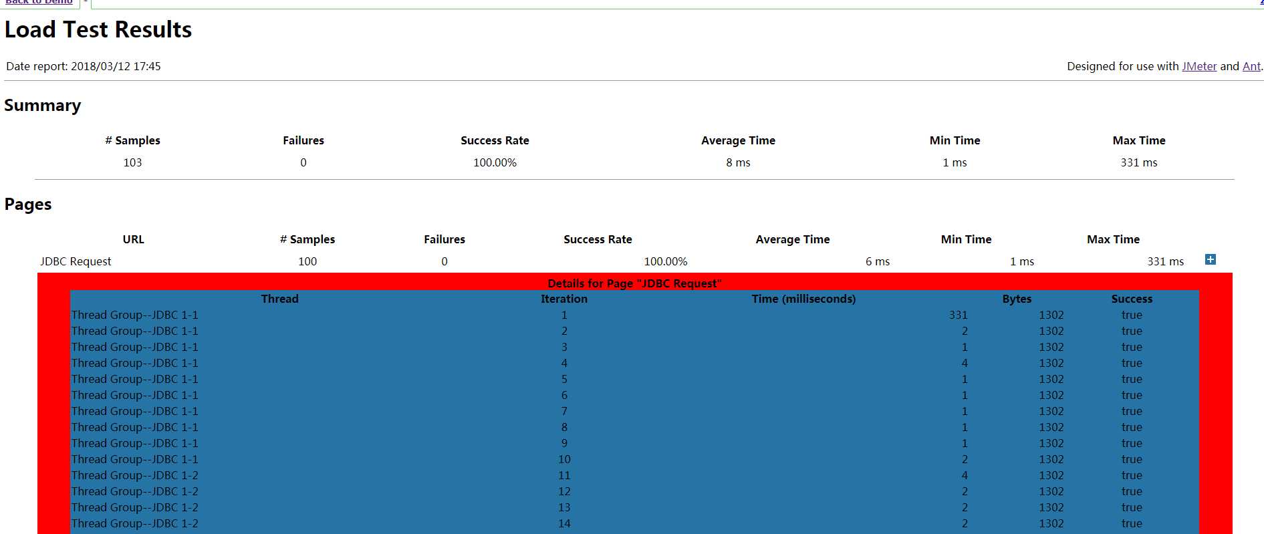Click the Thread column header in details
The width and height of the screenshot is (1264, 534).
(279, 299)
